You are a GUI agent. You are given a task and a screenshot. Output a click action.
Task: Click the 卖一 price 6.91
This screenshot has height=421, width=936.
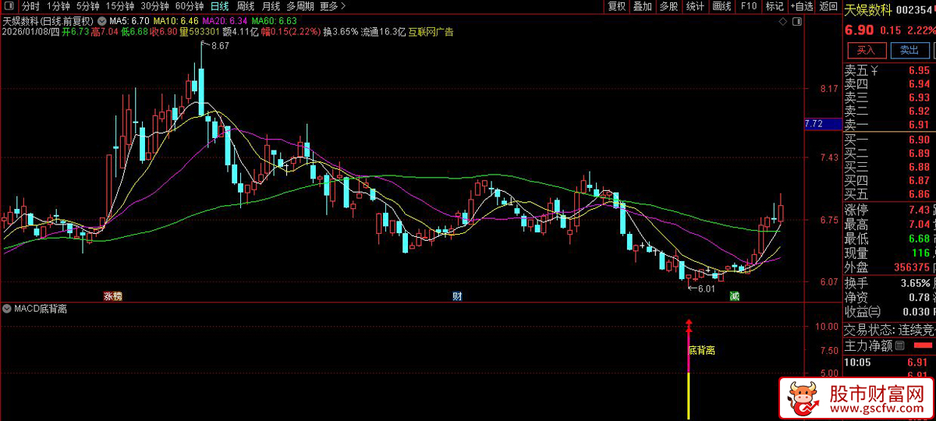point(919,124)
